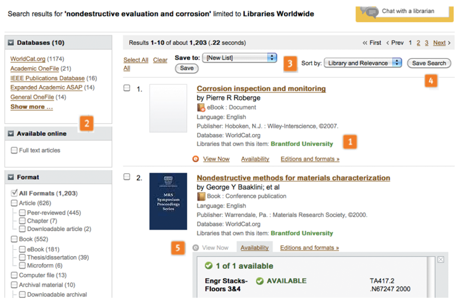Enable the Full text articles checkbox
Viewport: 455px width, 303px height.
[x=14, y=151]
